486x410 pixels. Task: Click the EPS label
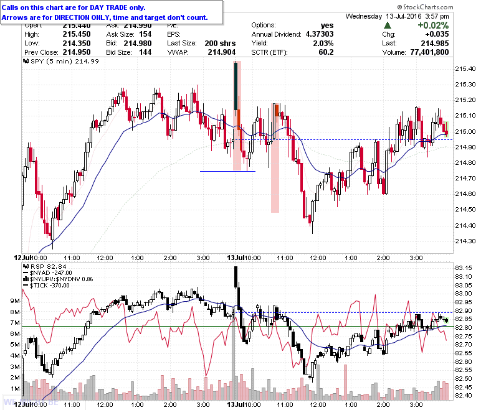174,34
